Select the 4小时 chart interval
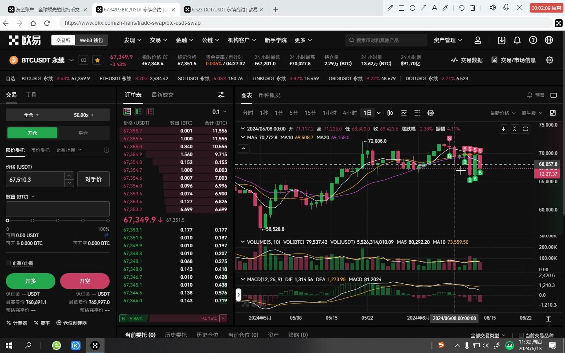Viewport: 565px width, 353px height. (350, 113)
